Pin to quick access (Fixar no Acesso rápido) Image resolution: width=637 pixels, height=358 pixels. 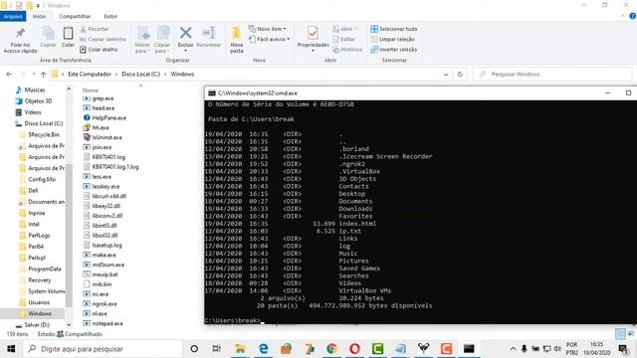pyautogui.click(x=20, y=40)
